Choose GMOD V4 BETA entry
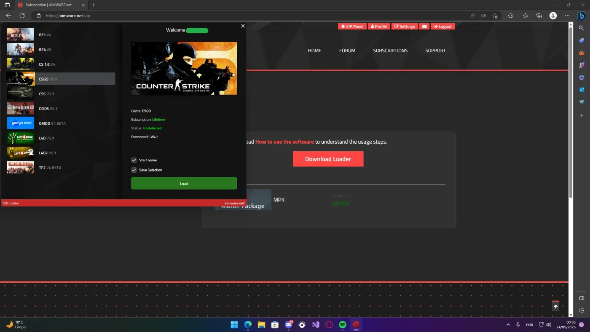The width and height of the screenshot is (590, 332). coord(61,123)
